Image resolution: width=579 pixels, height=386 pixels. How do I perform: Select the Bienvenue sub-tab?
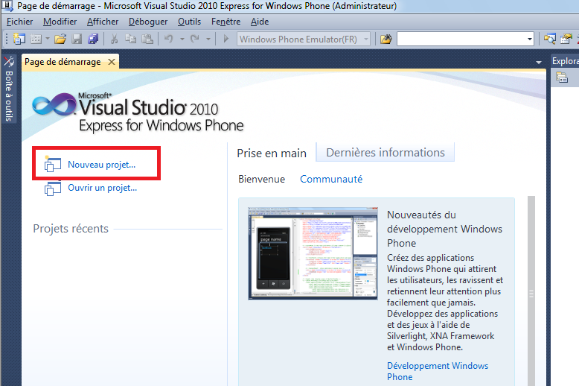(262, 179)
